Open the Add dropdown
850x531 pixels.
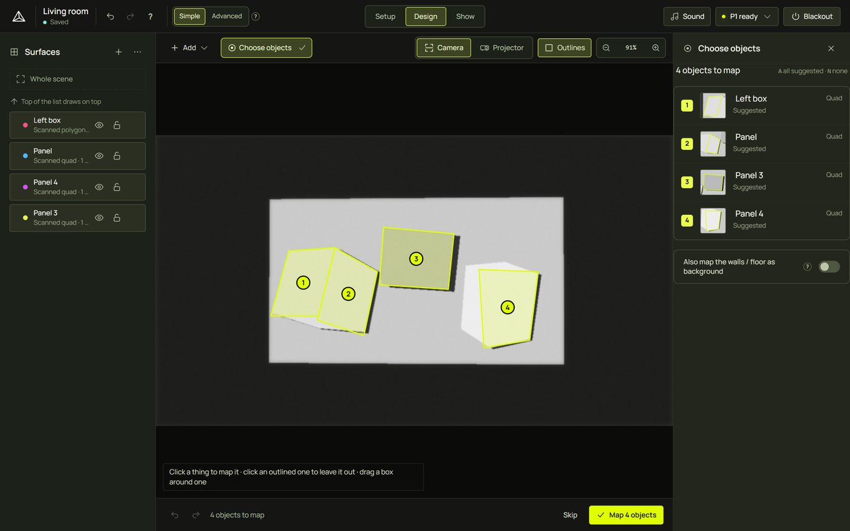pyautogui.click(x=189, y=48)
